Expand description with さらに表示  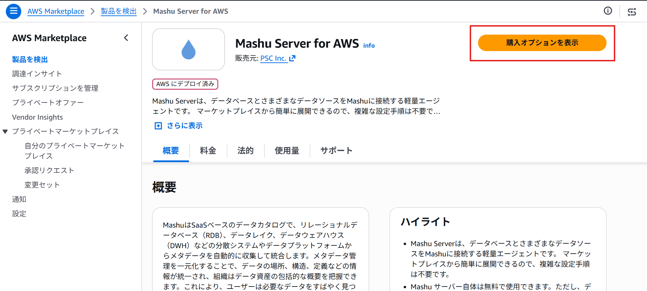click(185, 126)
